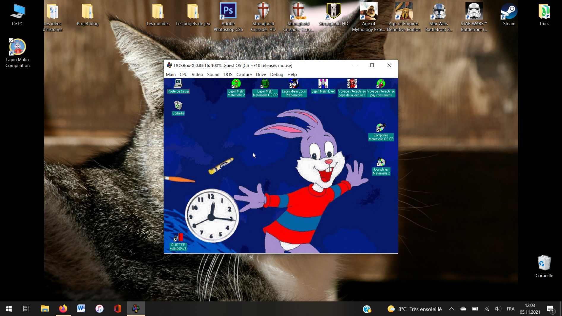Select Lapin Malin Éveil shortcut
This screenshot has height=316, width=562.
[x=323, y=86]
